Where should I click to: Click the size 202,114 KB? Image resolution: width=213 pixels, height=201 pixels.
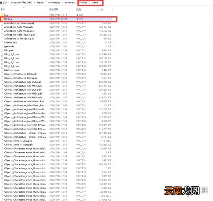105,164
